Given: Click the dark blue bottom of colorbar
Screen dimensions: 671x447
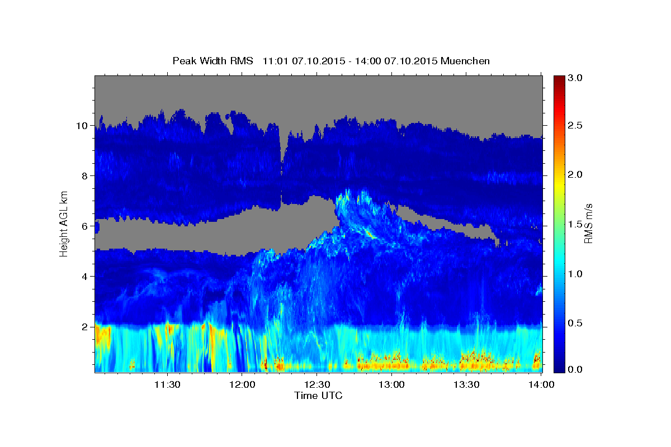Looking at the screenshot, I should coord(559,368).
